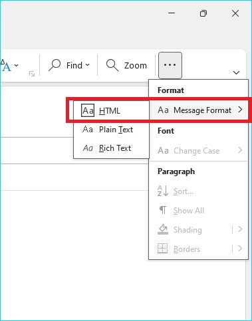Select Rich Text message format

pyautogui.click(x=111, y=148)
